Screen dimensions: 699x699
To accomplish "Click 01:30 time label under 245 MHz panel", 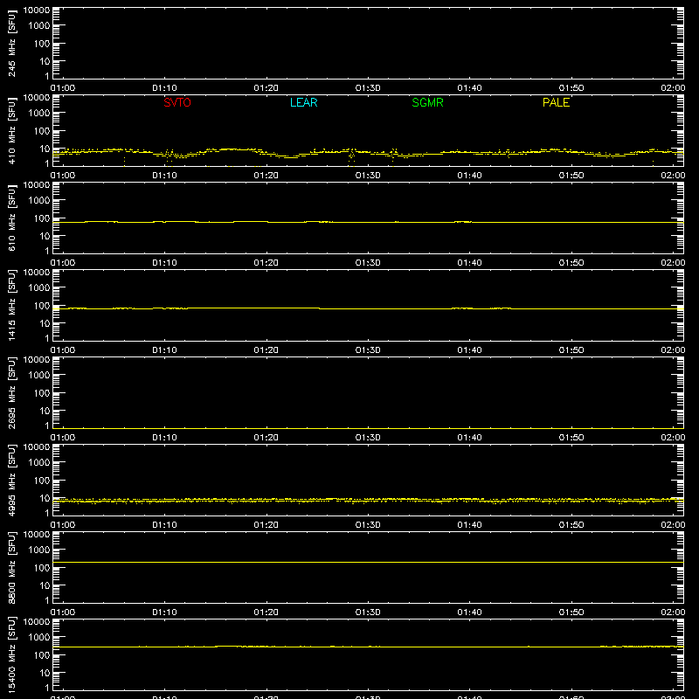I will click(x=368, y=88).
